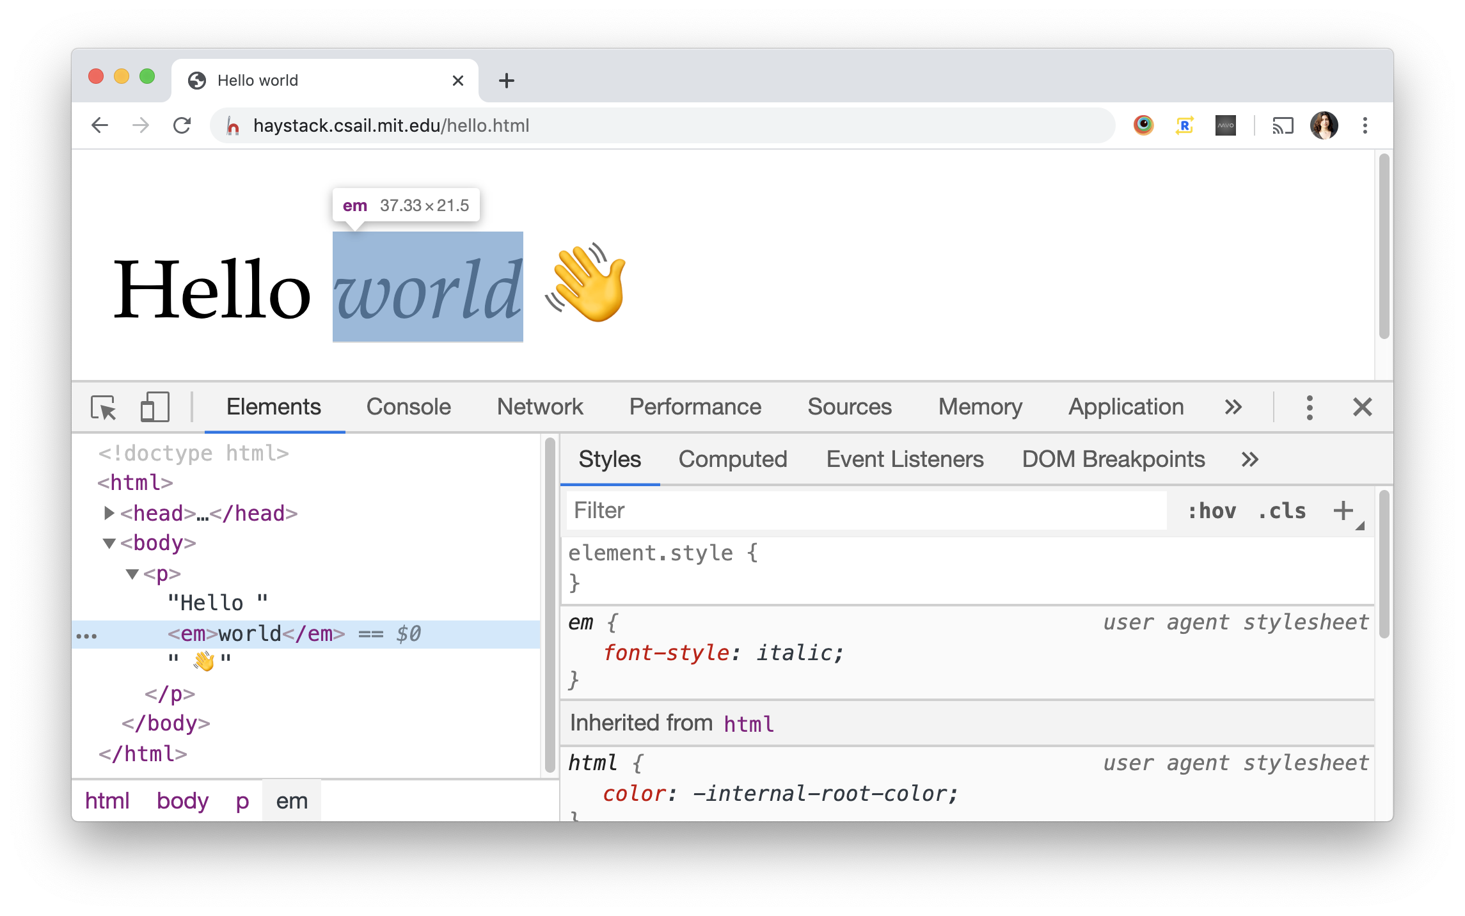This screenshot has width=1465, height=916.
Task: Open Chrome's three-dot menu
Action: pyautogui.click(x=1365, y=125)
